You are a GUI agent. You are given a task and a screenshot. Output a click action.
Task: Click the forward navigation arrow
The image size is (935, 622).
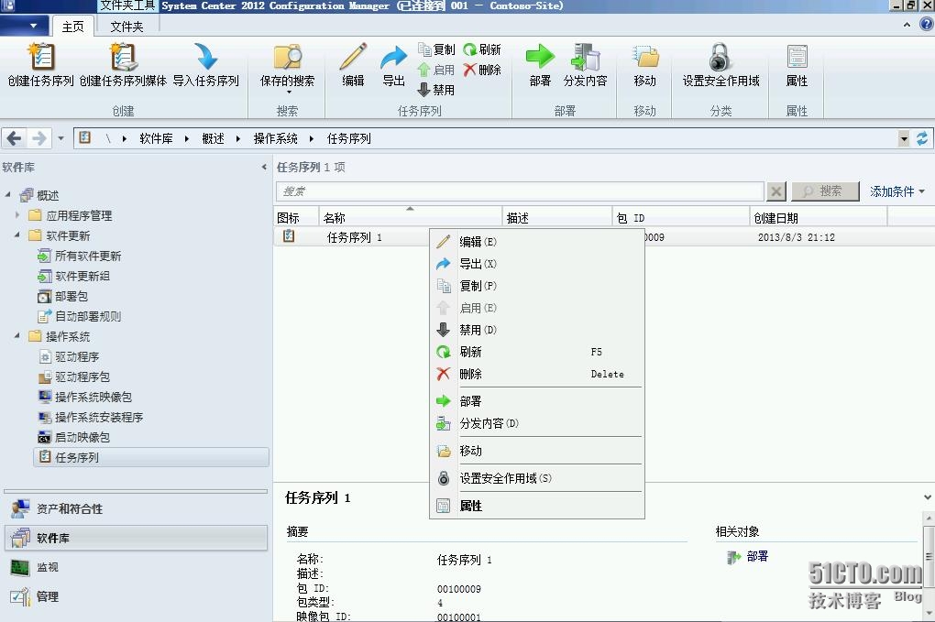pyautogui.click(x=39, y=139)
